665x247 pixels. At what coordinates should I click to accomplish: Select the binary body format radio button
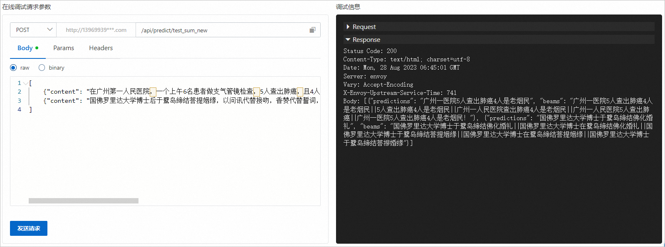(42, 68)
